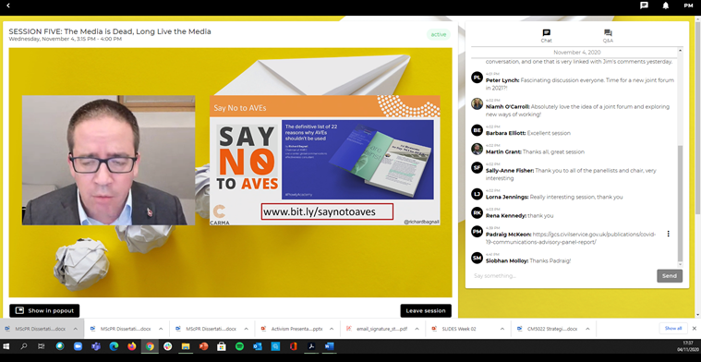The image size is (701, 362).
Task: Open Microsoft Store from the taskbar
Action: click(x=222, y=346)
